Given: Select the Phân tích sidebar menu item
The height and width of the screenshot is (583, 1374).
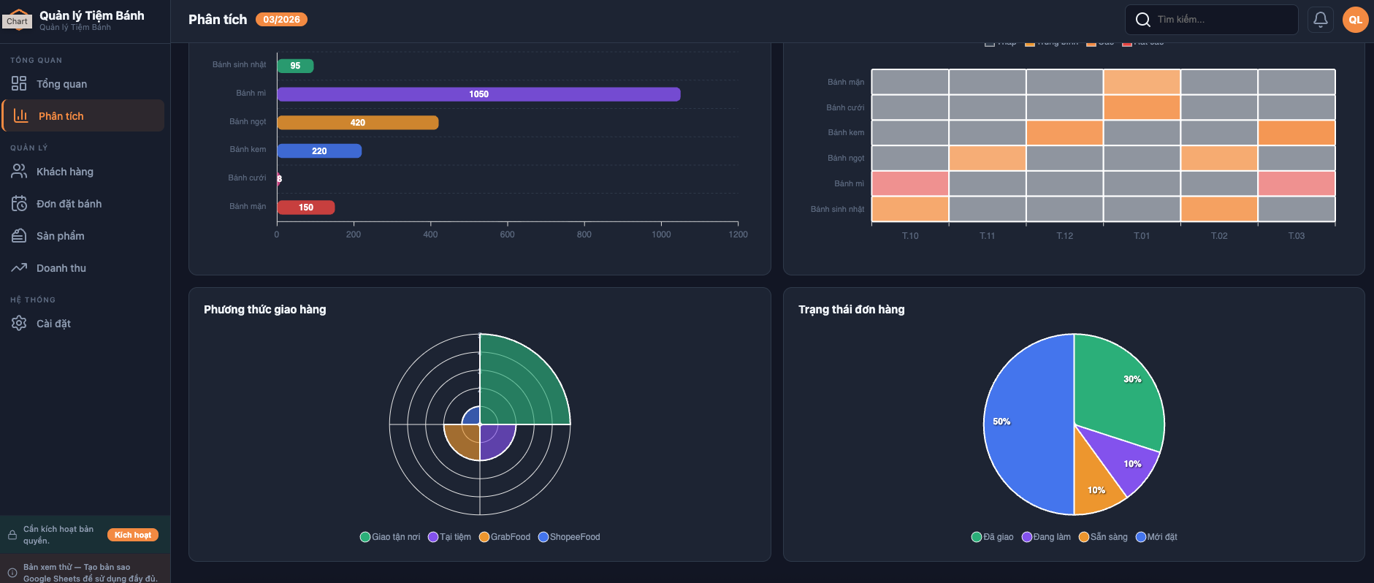Looking at the screenshot, I should coord(83,116).
